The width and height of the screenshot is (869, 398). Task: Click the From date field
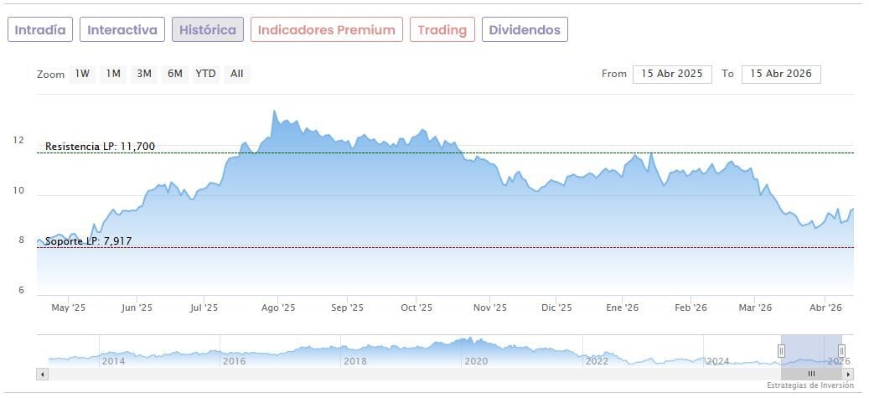[672, 74]
